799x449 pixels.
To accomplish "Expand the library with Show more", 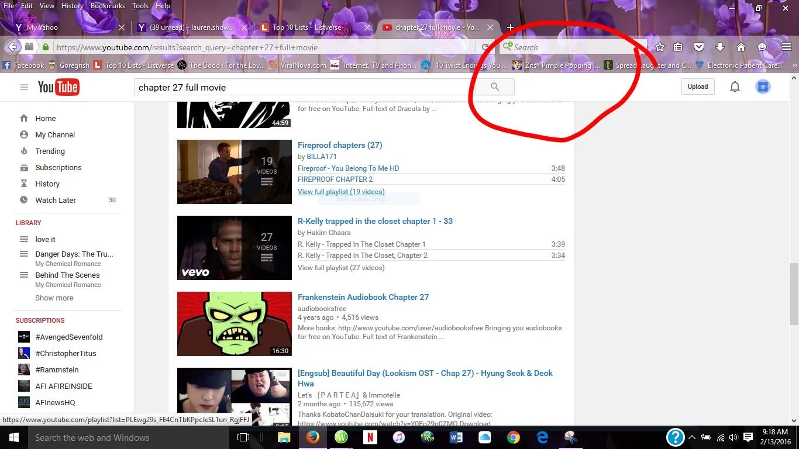I will pos(54,298).
